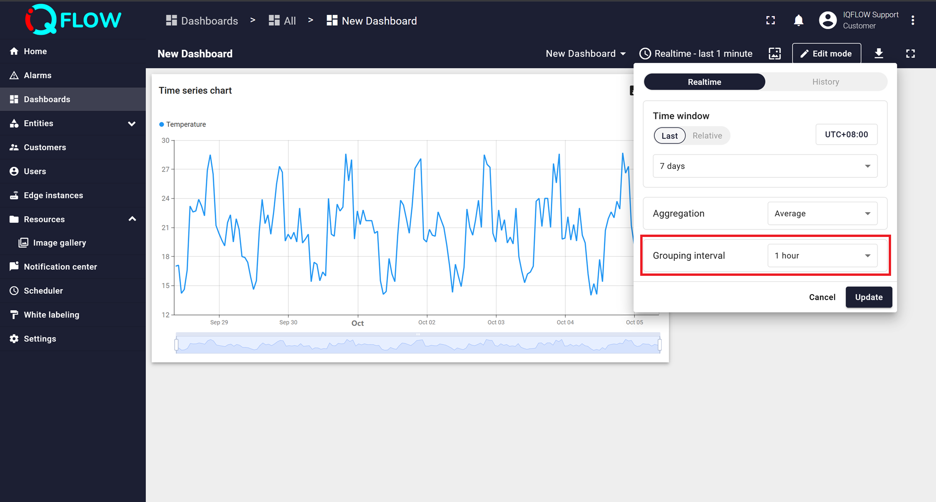Click the dashboard image snapshot icon
Screen dimensions: 936x502
tap(775, 54)
